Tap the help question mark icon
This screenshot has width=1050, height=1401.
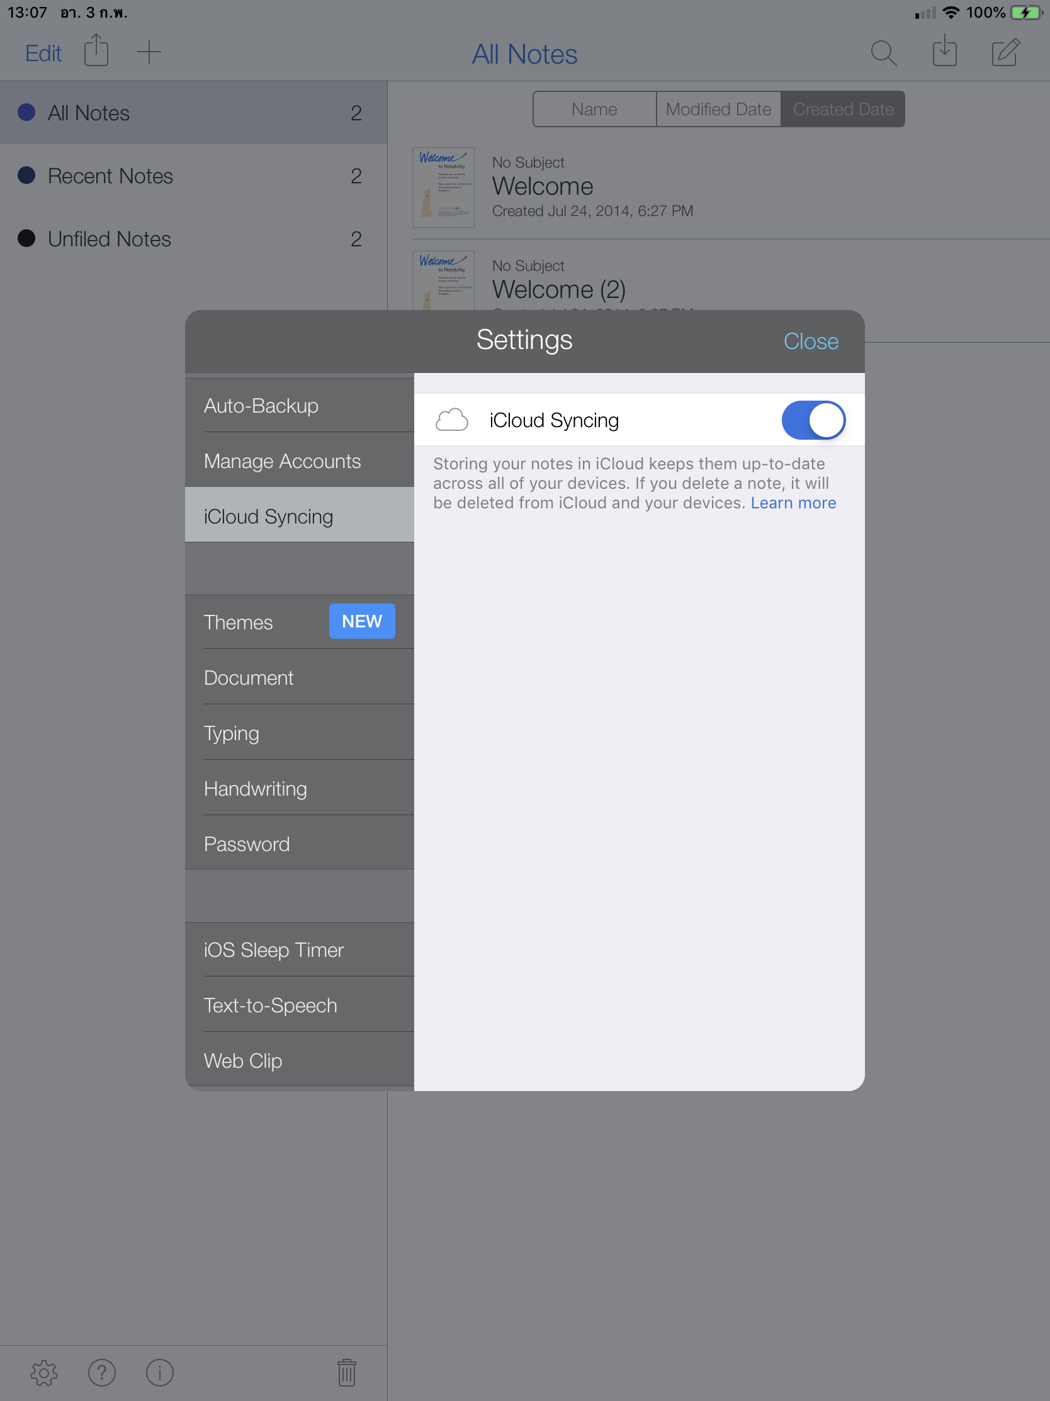tap(102, 1373)
